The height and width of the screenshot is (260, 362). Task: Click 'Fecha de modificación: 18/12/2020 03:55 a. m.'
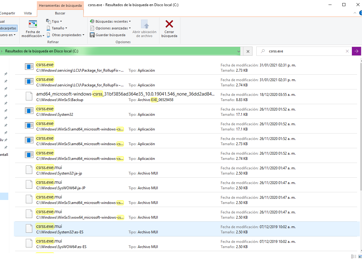click(x=258, y=95)
